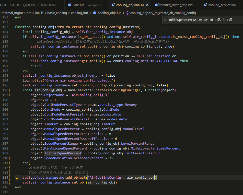This screenshot has height=195, width=243.
Task: Open lualib breadcrumb folder
Action: pos(39,13)
